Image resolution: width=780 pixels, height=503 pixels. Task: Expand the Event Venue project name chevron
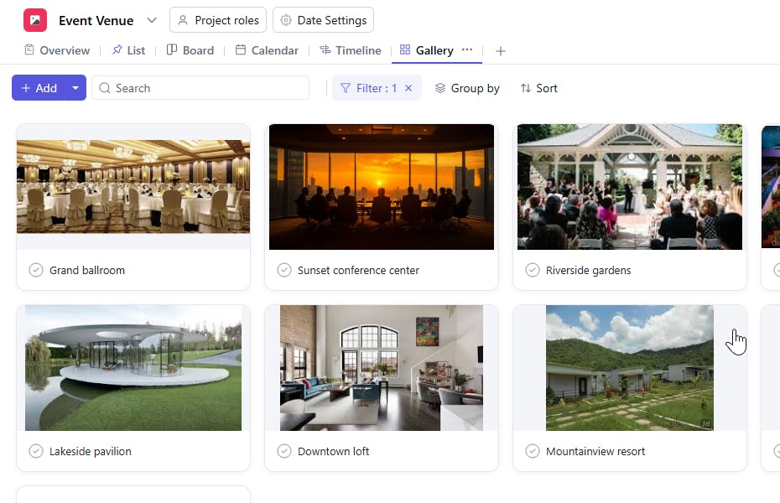point(151,20)
